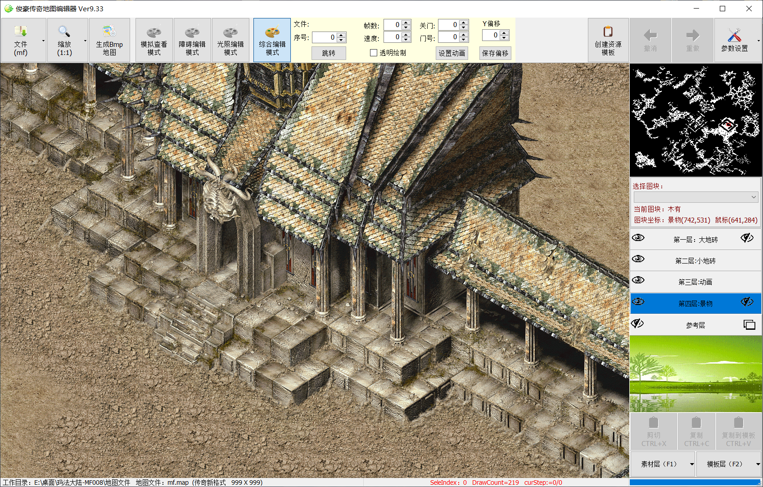Click the 工作目录 path in status bar

[x=66, y=482]
